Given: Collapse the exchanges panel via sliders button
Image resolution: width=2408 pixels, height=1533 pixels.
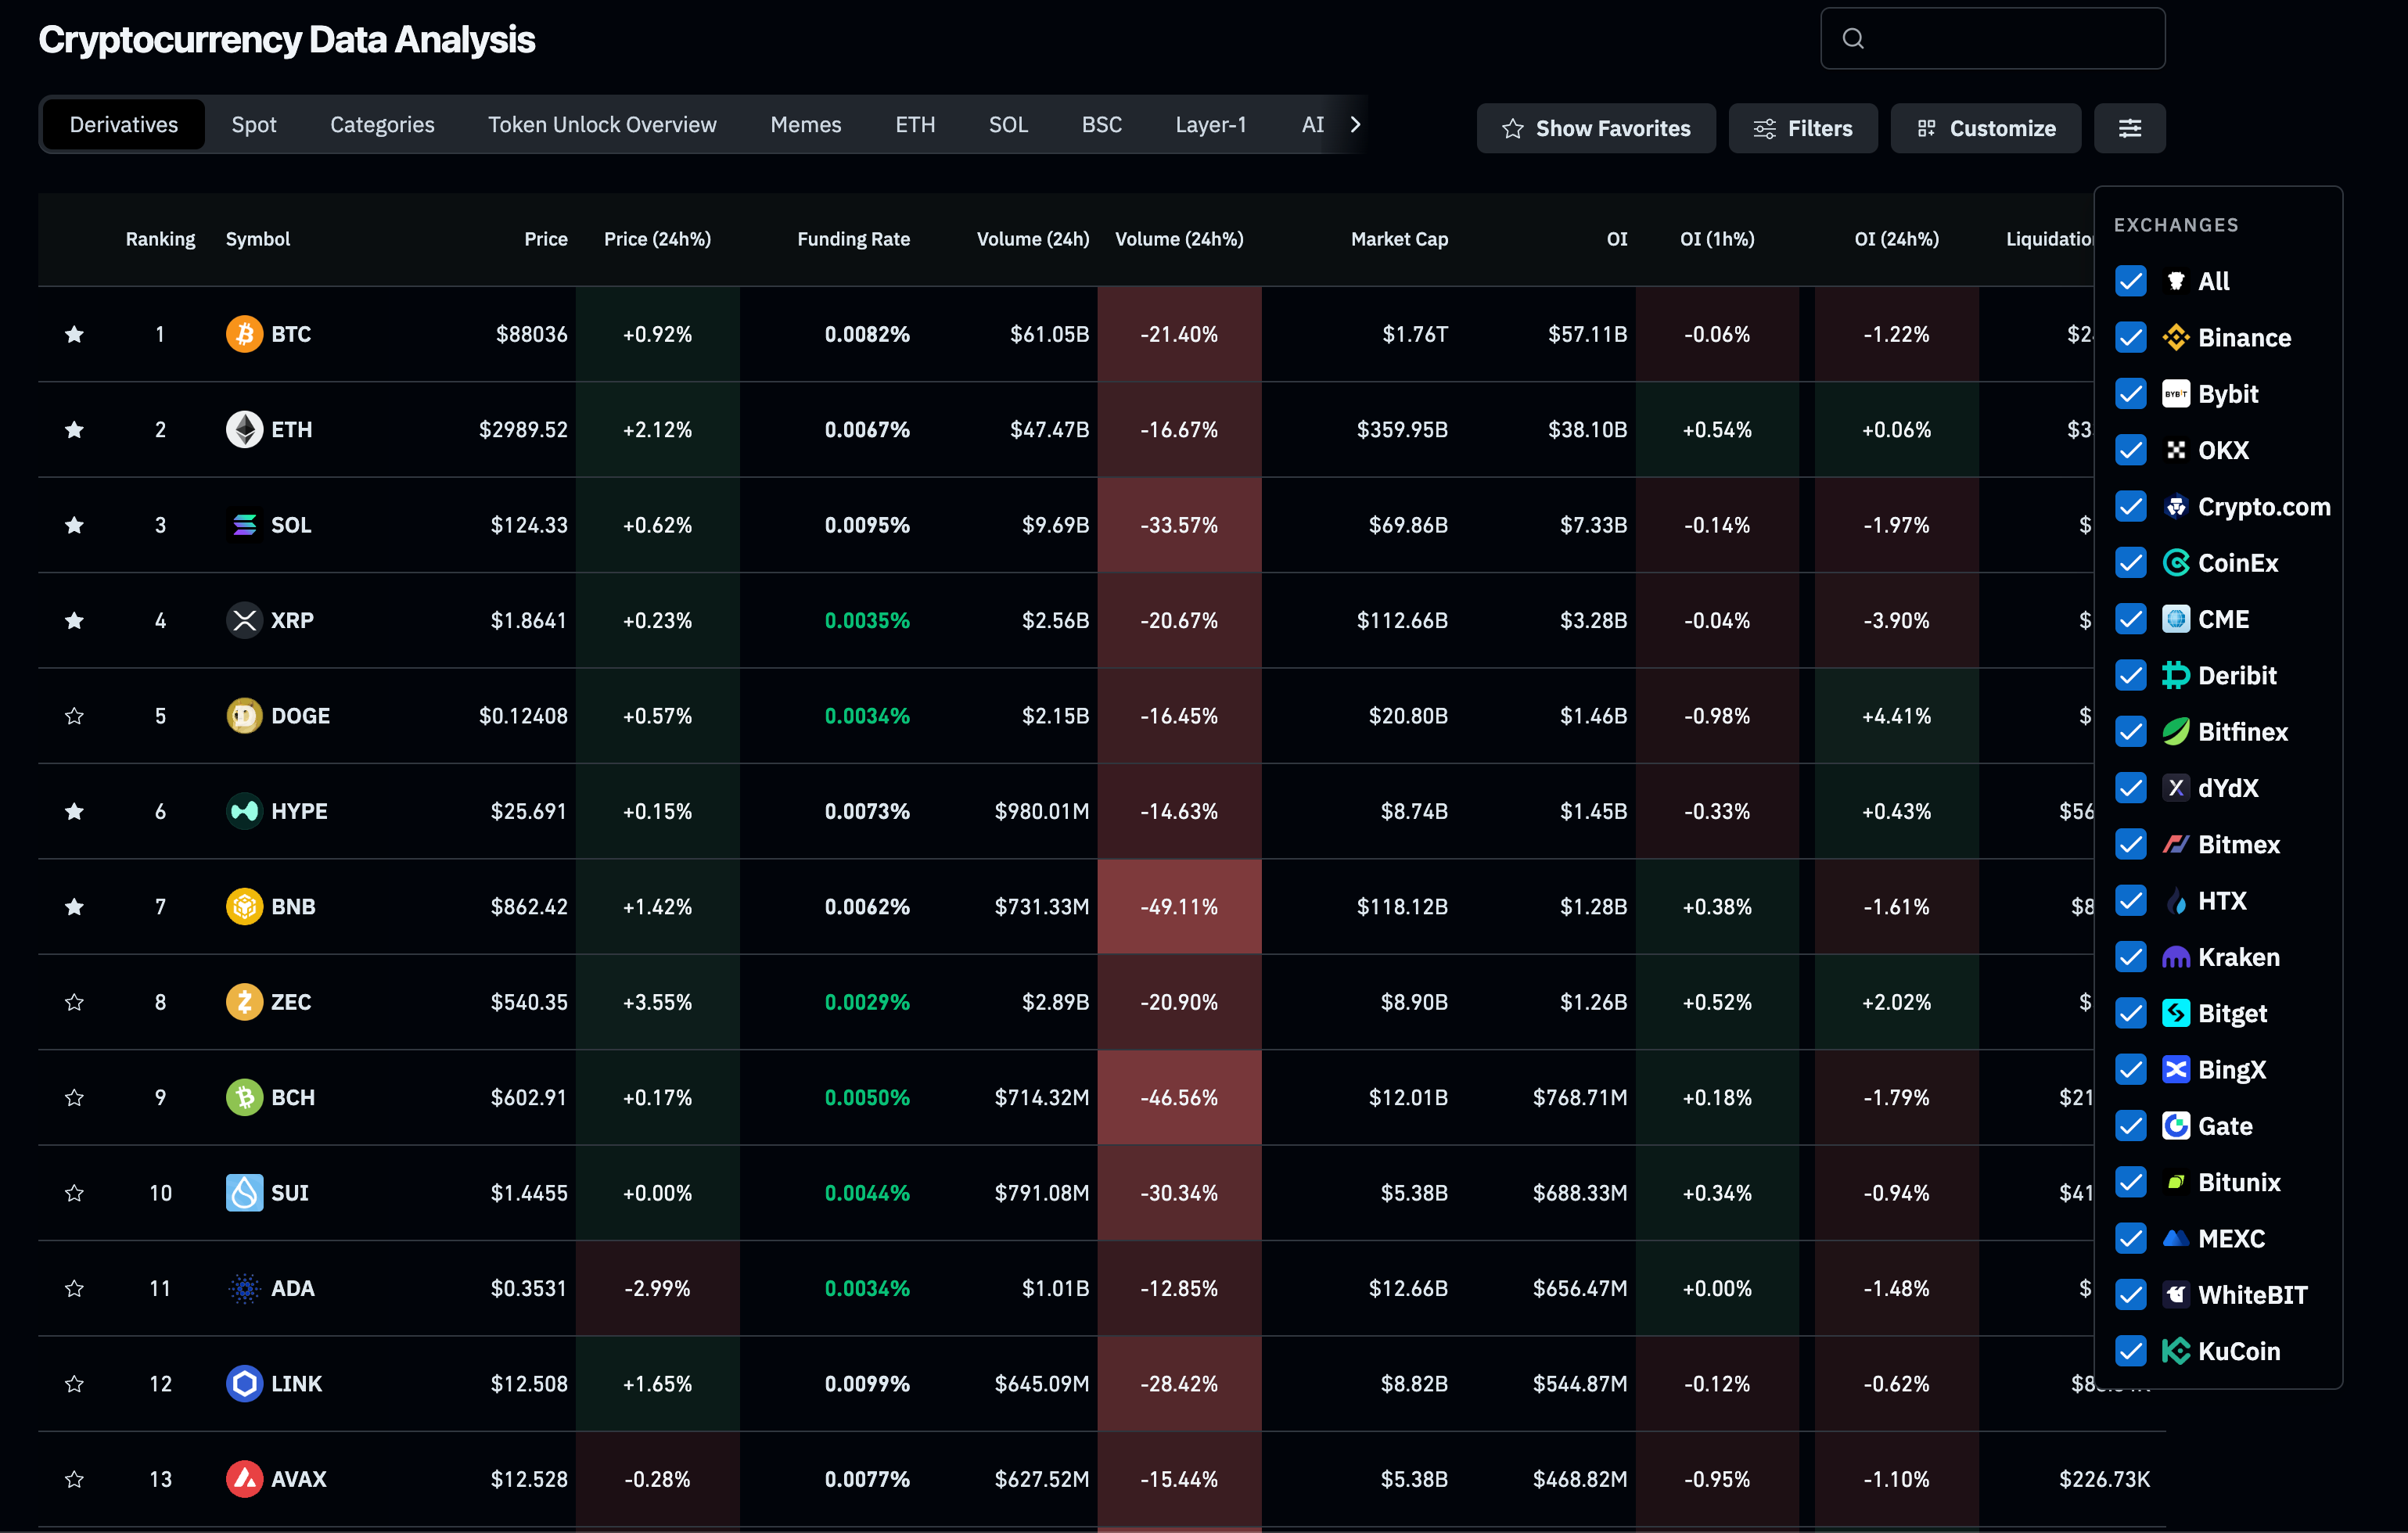Looking at the screenshot, I should click(x=2129, y=128).
